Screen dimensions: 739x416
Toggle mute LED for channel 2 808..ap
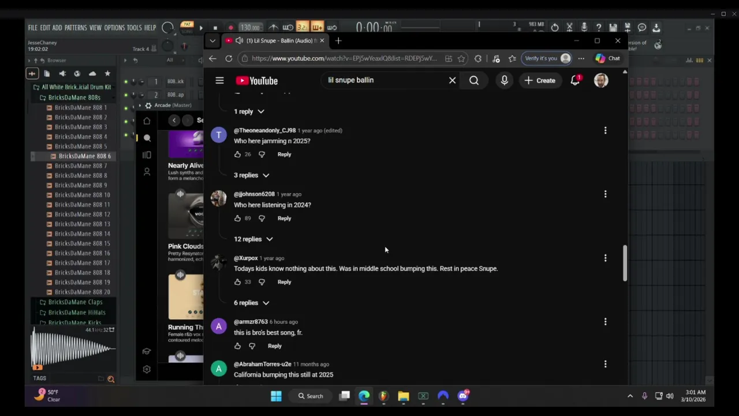tap(126, 95)
